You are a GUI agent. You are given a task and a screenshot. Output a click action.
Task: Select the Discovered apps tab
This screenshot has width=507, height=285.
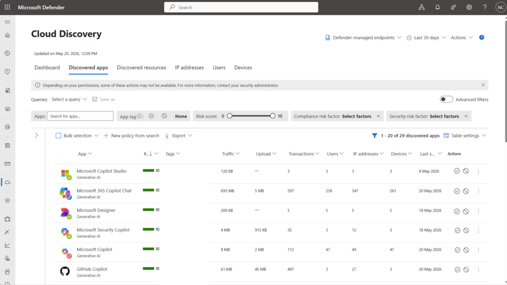88,67
